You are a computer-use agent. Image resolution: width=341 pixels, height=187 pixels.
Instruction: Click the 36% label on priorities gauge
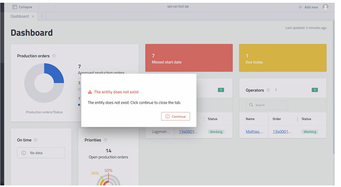pyautogui.click(x=95, y=173)
